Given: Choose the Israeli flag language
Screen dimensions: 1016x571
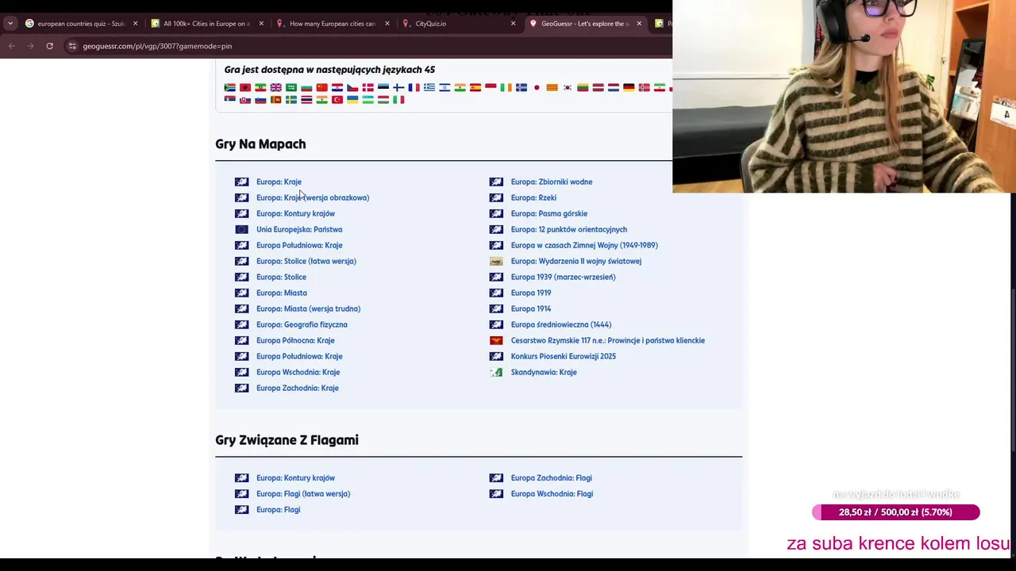Looking at the screenshot, I should click(x=444, y=87).
